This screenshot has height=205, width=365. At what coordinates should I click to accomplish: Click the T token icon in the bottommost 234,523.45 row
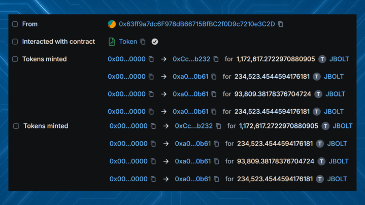click(320, 179)
